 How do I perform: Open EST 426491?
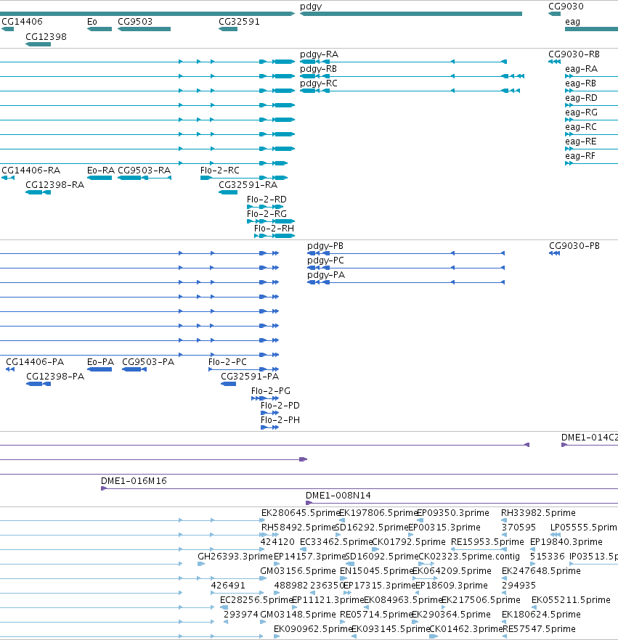click(x=237, y=593)
